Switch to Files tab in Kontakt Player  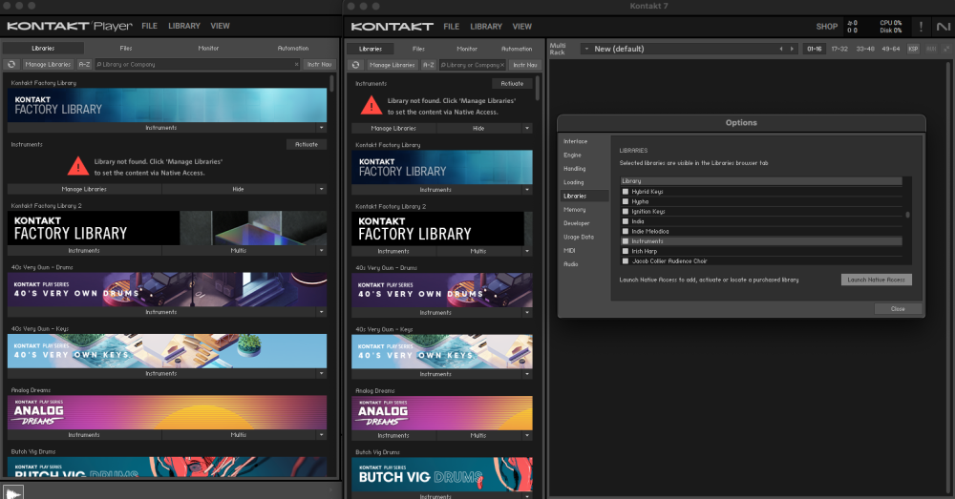tap(126, 48)
